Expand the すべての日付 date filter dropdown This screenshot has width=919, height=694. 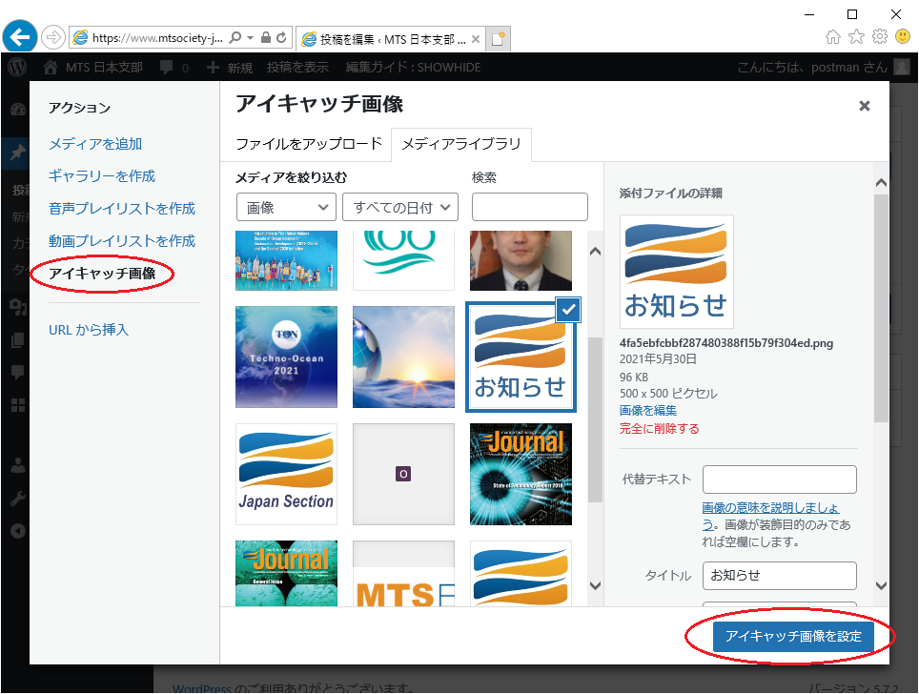[x=401, y=207]
